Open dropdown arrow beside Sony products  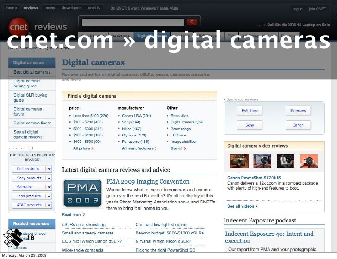(x=49, y=178)
